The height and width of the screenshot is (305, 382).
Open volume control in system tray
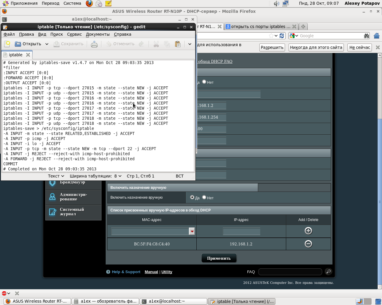pyautogui.click(x=277, y=3)
